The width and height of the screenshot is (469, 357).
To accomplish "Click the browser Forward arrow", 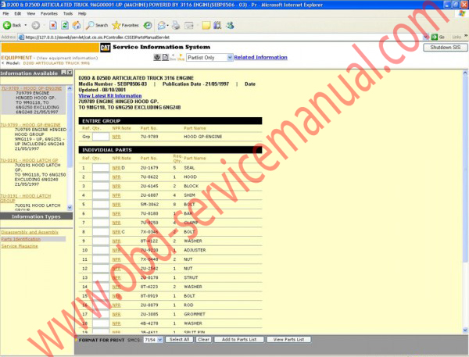I will [x=36, y=26].
